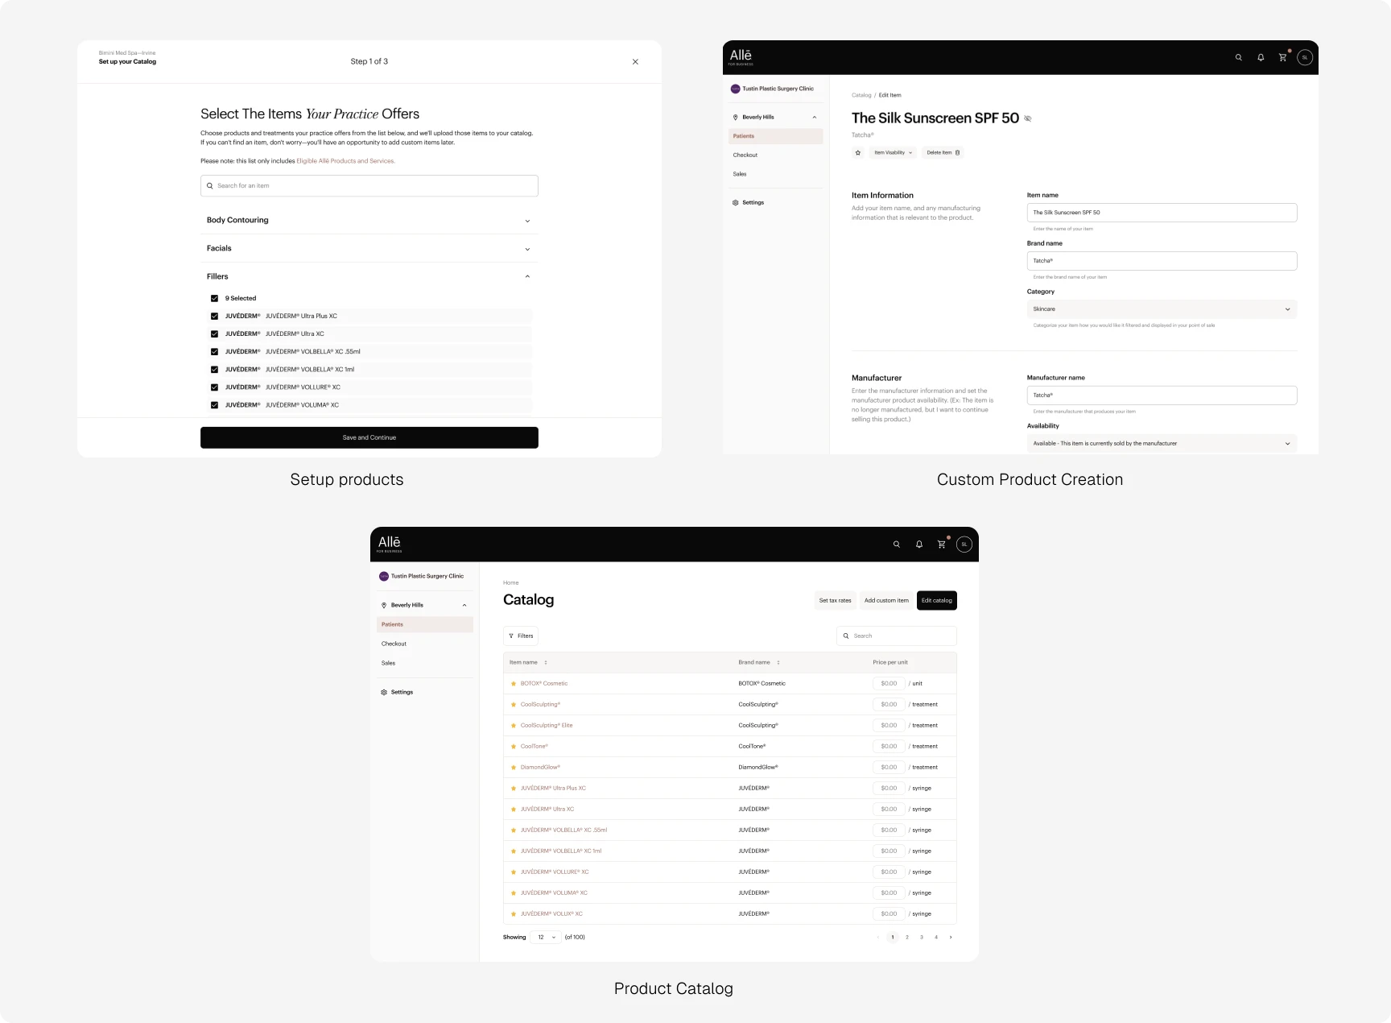Go to page 2 of the catalog table

click(907, 938)
